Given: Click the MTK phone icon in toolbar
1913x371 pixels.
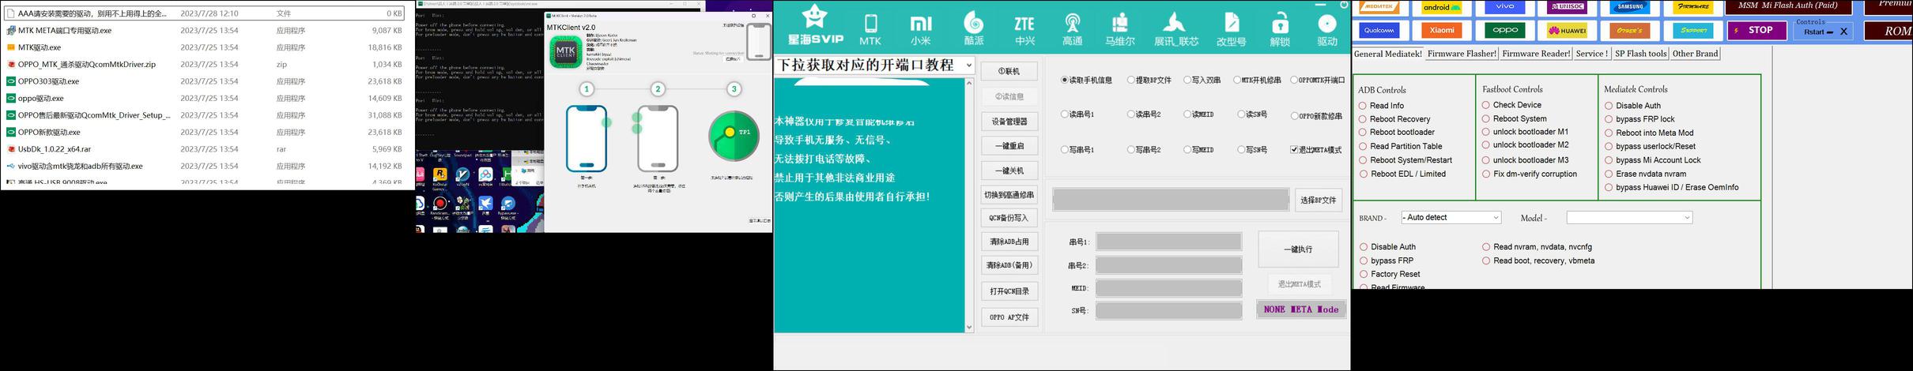Looking at the screenshot, I should 870,29.
